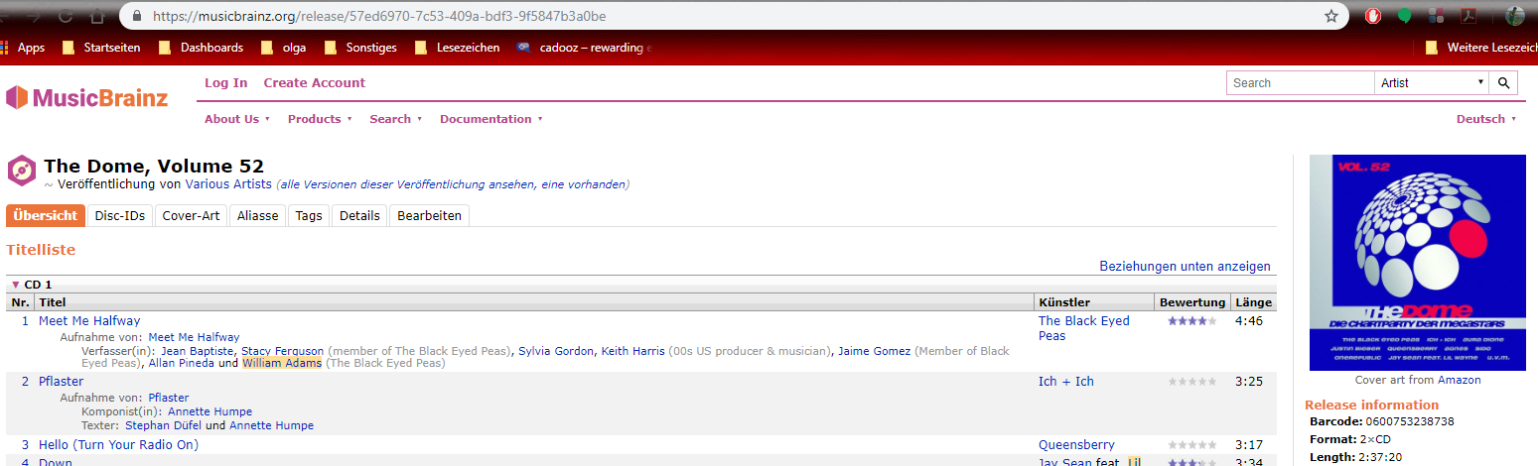Open the cadooz rewarding bookmark
The image size is (1538, 466).
[x=584, y=48]
